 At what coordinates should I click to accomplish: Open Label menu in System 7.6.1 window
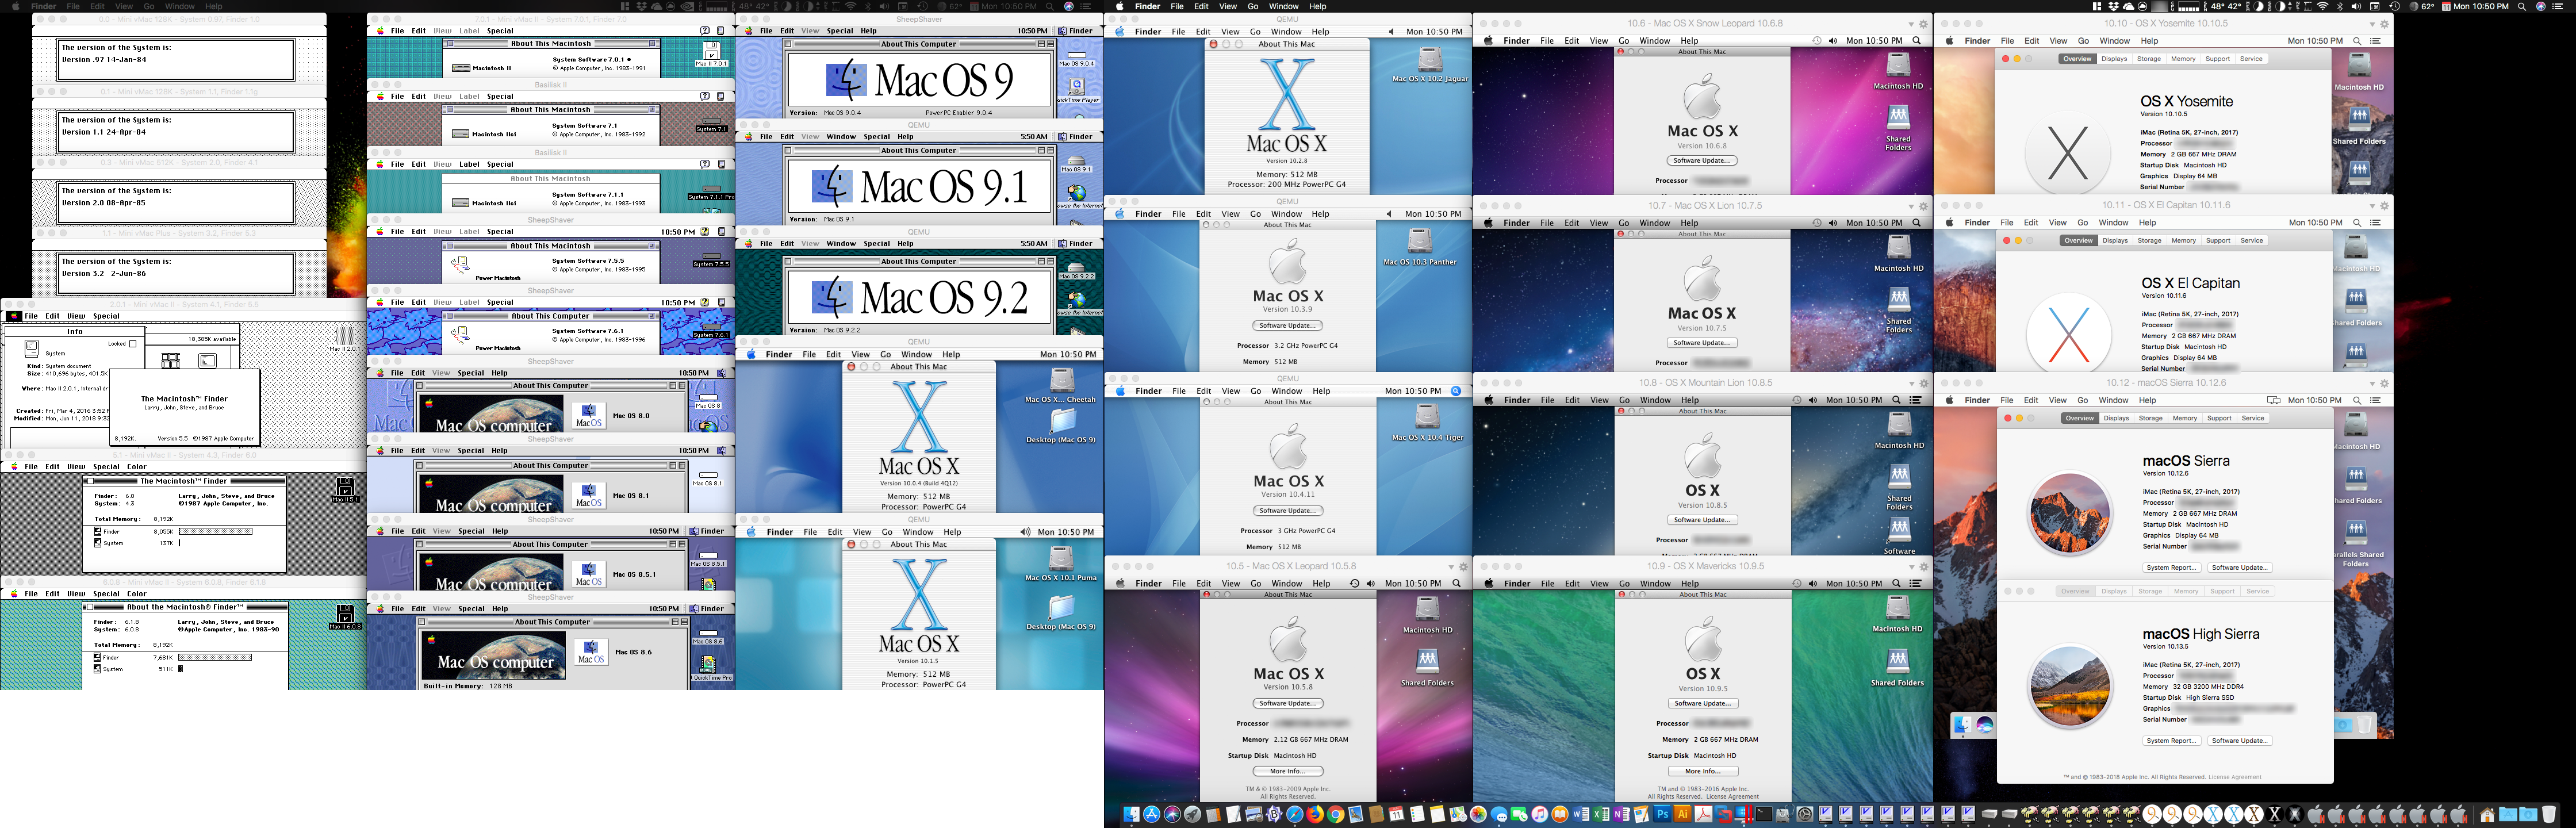pyautogui.click(x=470, y=302)
